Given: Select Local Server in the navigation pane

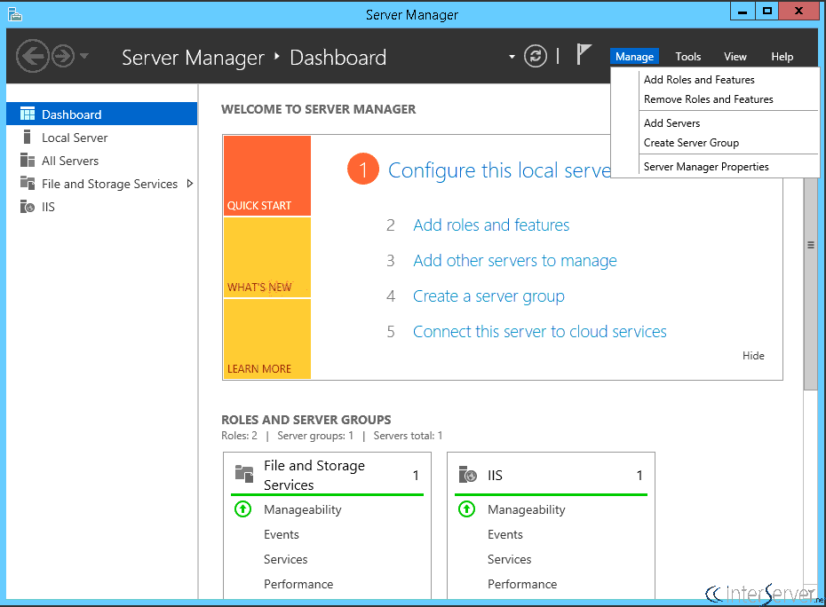Looking at the screenshot, I should [x=101, y=138].
